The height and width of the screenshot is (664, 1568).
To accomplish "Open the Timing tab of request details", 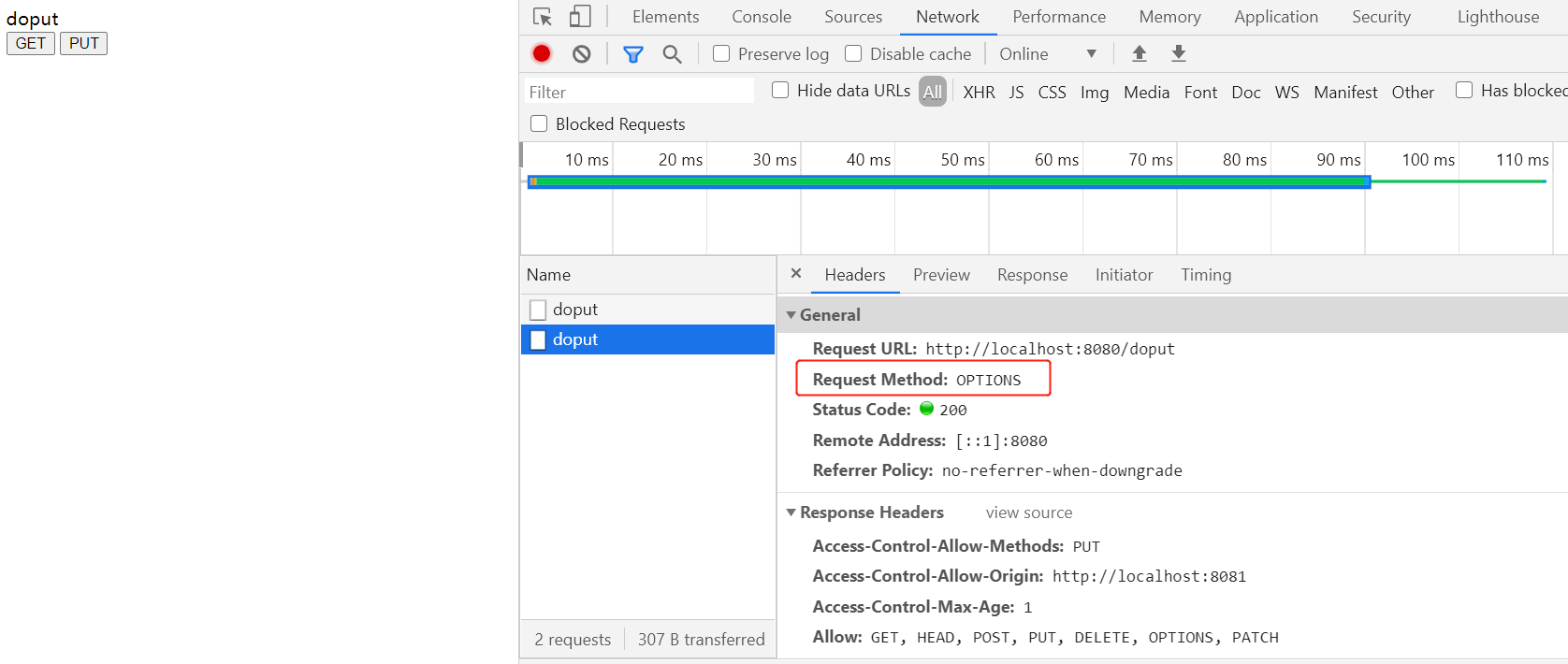I will click(x=1206, y=275).
